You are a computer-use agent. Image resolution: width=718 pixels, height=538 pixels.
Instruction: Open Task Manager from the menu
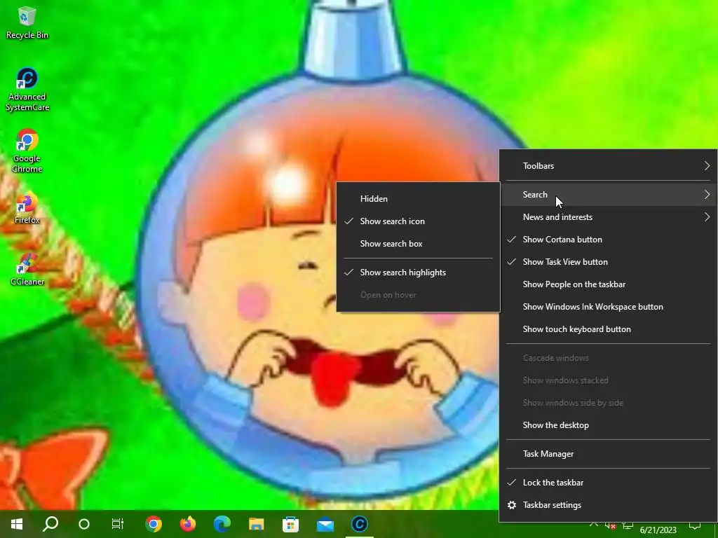point(608,454)
